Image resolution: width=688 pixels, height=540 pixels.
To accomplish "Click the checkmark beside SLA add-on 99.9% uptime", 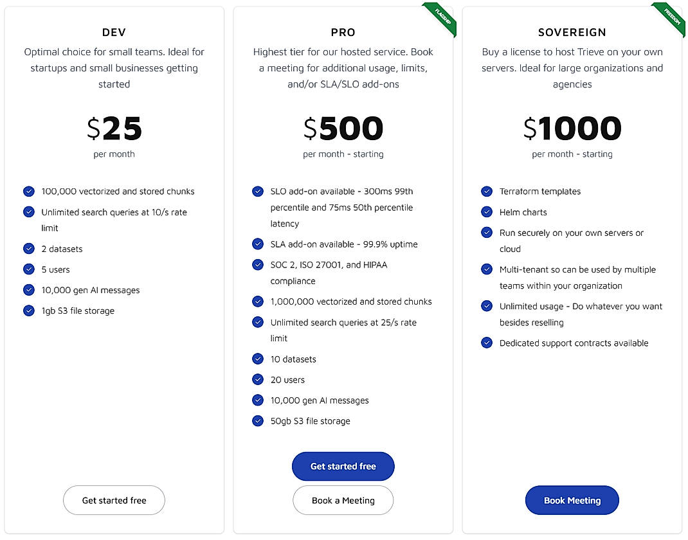I will tap(258, 244).
